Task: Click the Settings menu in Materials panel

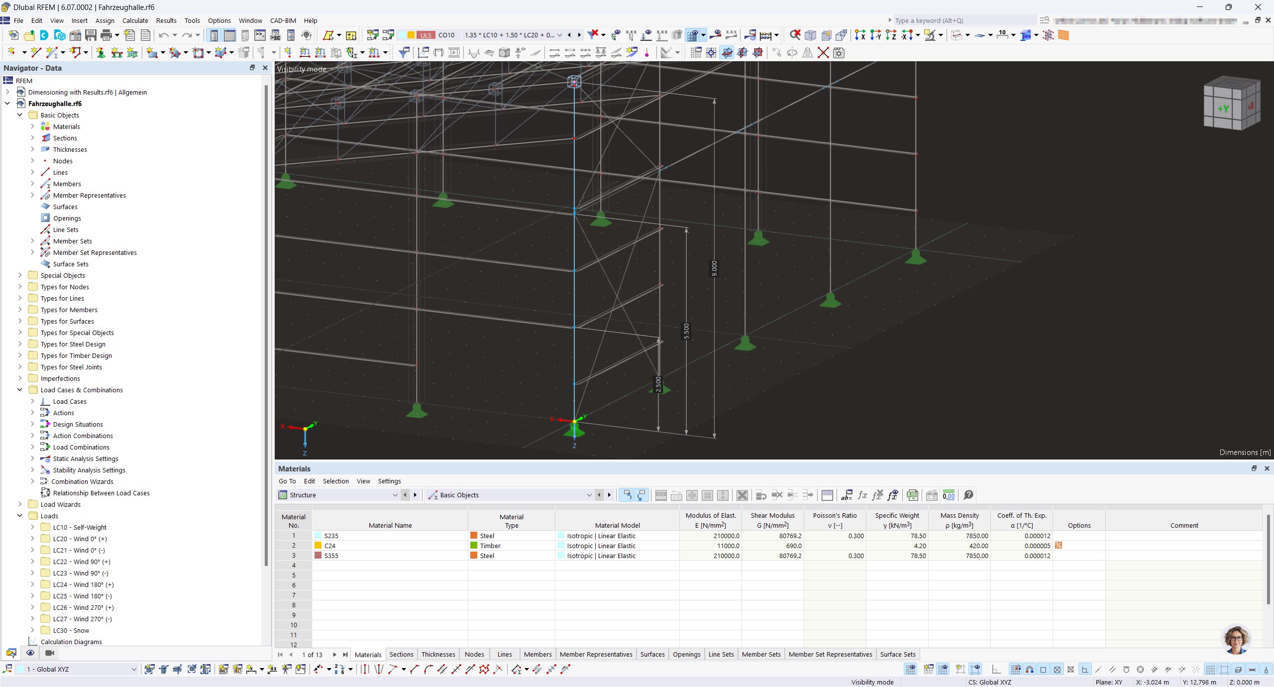Action: point(389,480)
